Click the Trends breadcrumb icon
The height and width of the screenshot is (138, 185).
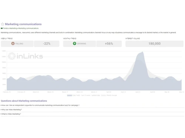[2, 28]
